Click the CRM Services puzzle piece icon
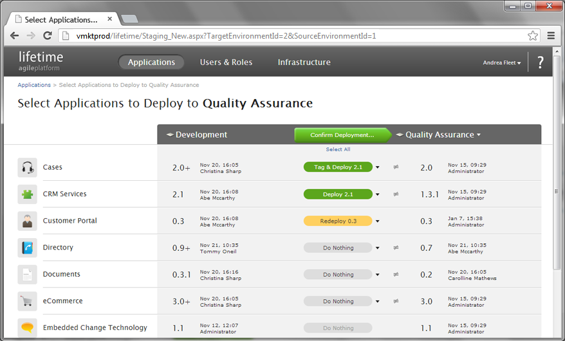565x341 pixels. point(28,194)
